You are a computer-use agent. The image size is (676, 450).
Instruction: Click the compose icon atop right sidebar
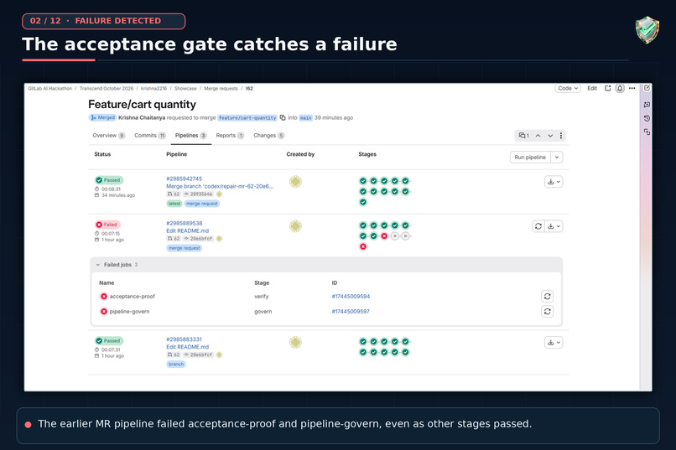tap(647, 88)
